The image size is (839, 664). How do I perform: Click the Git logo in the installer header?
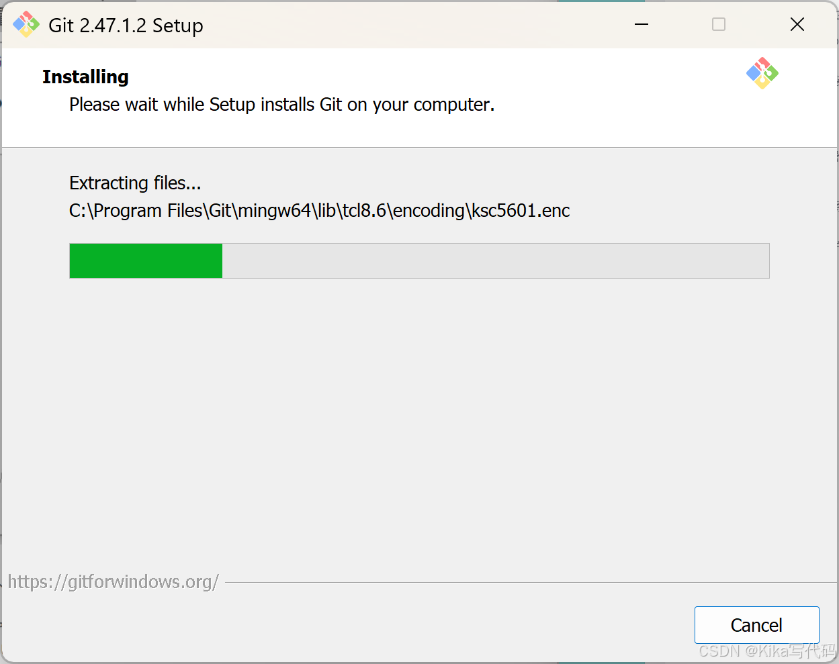762,73
